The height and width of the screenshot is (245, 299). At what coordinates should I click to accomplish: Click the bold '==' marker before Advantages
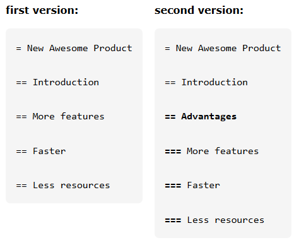pos(170,117)
